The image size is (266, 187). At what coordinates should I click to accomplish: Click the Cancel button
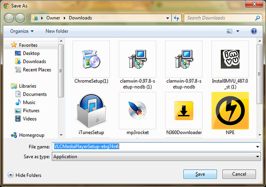pyautogui.click(x=239, y=174)
